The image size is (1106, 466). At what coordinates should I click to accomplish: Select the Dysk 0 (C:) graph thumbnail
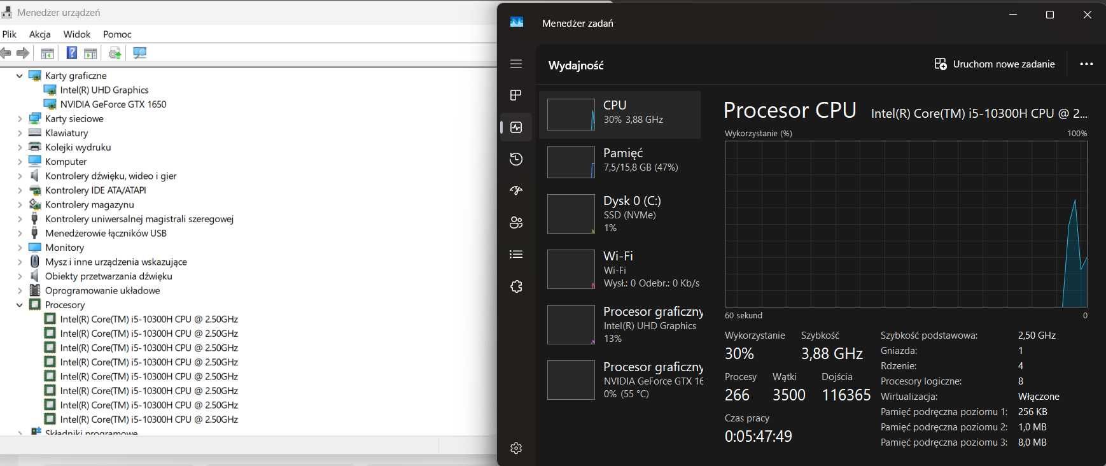tap(571, 214)
